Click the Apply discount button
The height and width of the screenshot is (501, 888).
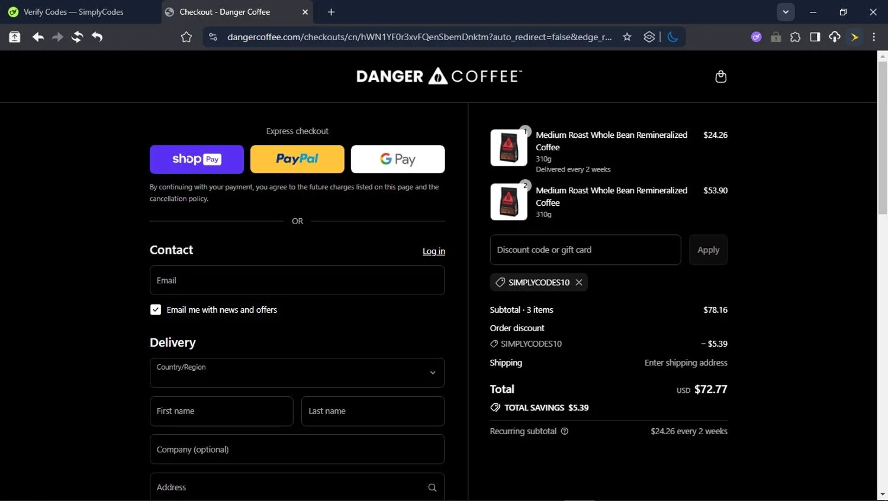point(708,250)
